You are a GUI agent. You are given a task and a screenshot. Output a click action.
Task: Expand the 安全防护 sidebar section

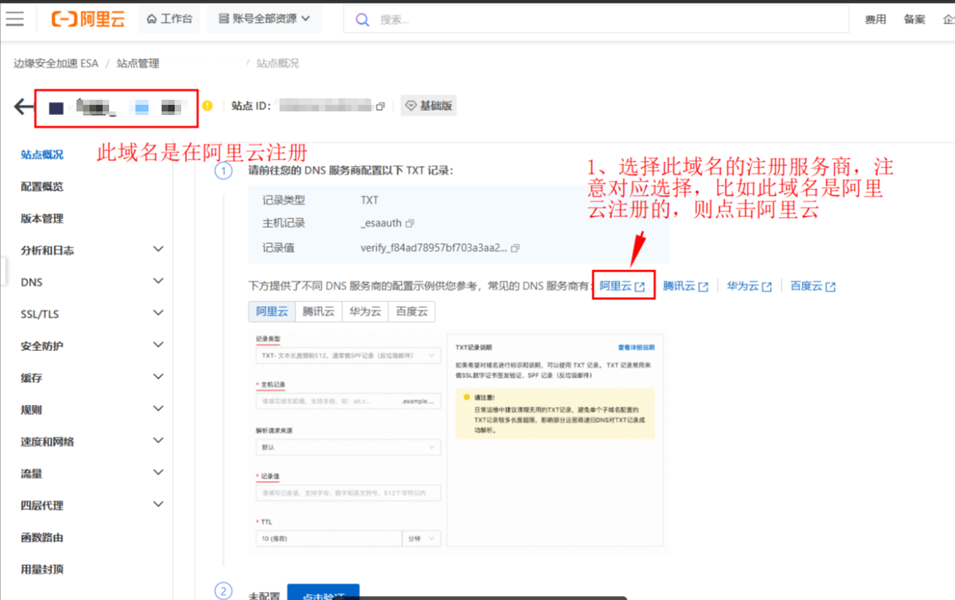point(158,345)
